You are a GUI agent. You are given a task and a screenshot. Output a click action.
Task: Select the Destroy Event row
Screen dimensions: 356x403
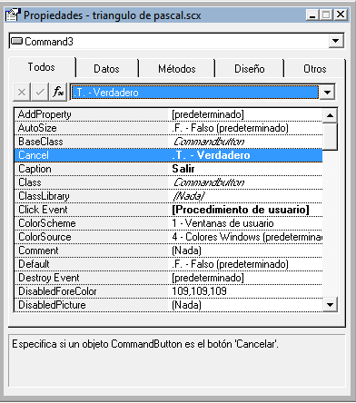(169, 278)
